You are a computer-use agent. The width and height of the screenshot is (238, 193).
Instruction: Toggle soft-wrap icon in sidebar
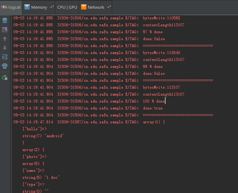tap(5, 57)
